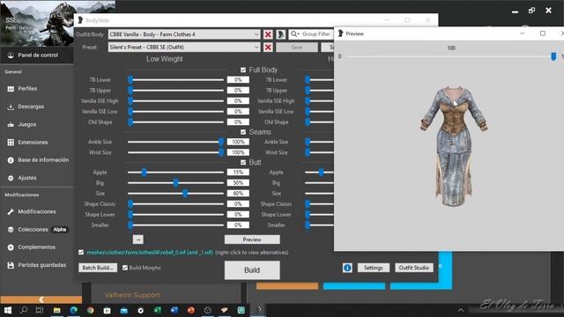Viewport: 564px width, 317px height.
Task: Click the dress model in Preview window
Action: pyautogui.click(x=454, y=147)
